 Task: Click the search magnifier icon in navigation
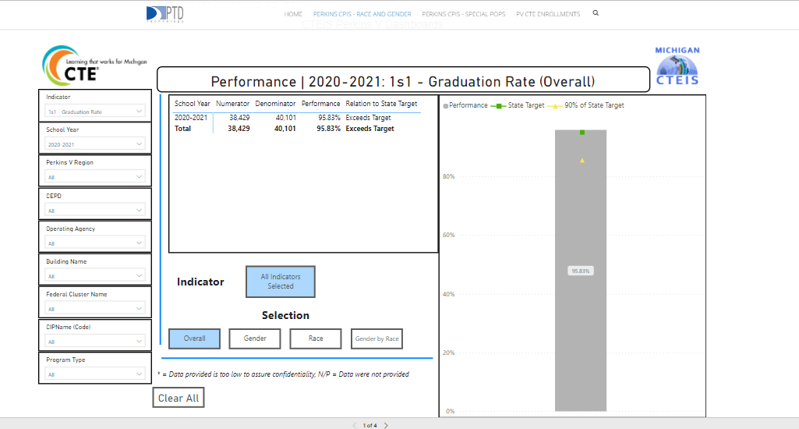coord(596,13)
